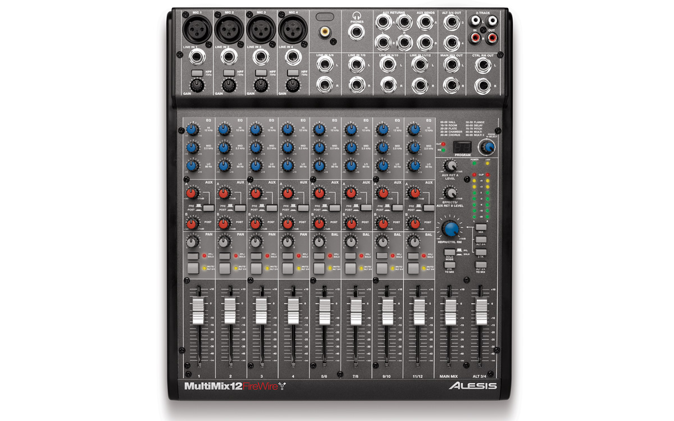Click the BAL knob on channel 9/10
This screenshot has height=421, width=674.
click(x=382, y=242)
